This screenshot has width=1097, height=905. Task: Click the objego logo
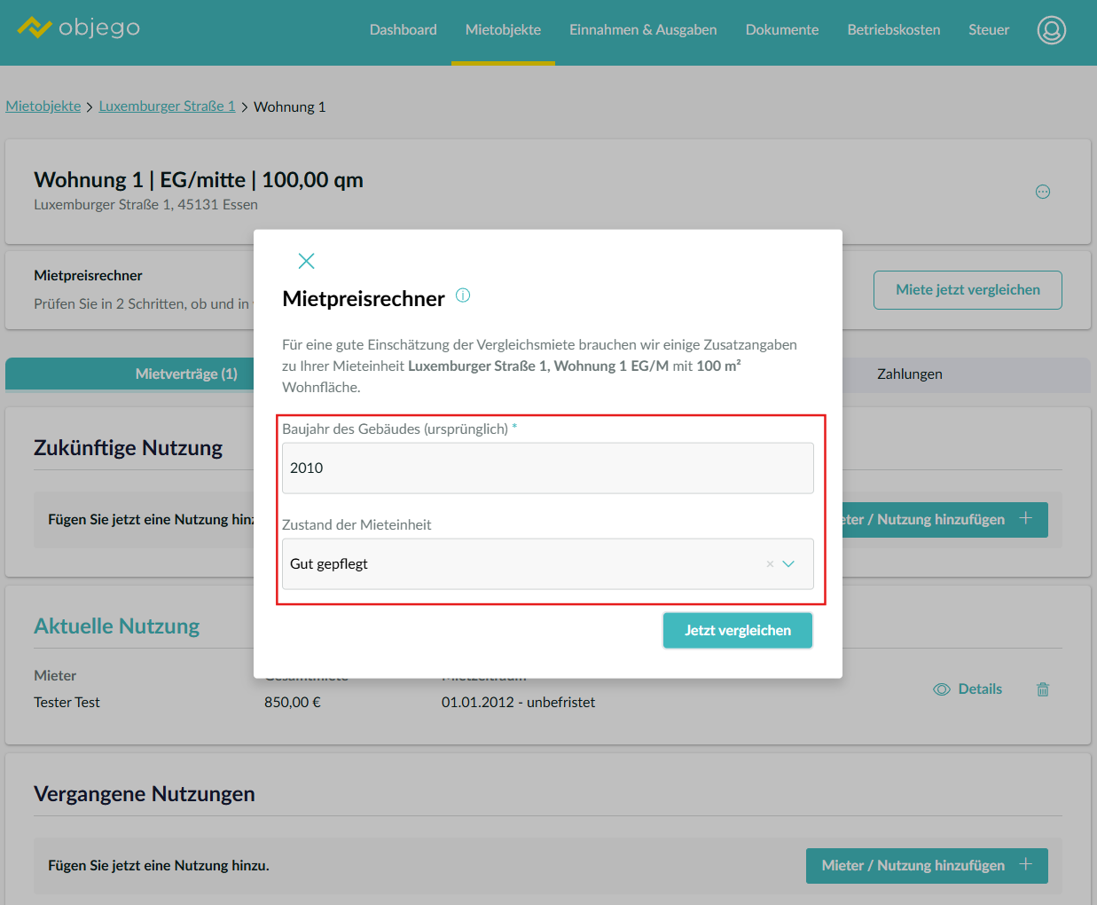(x=79, y=28)
